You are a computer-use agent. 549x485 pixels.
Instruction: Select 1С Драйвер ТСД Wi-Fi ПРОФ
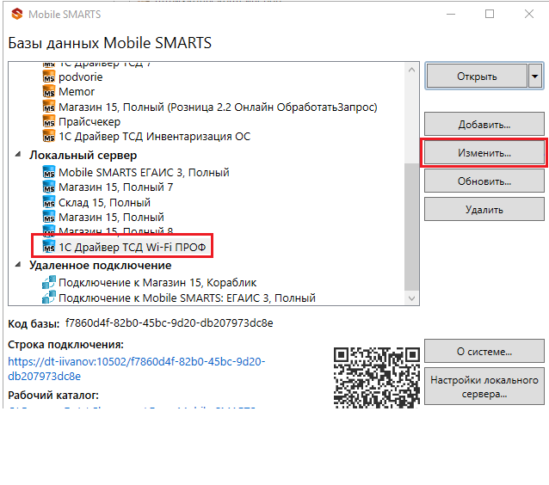coord(132,247)
